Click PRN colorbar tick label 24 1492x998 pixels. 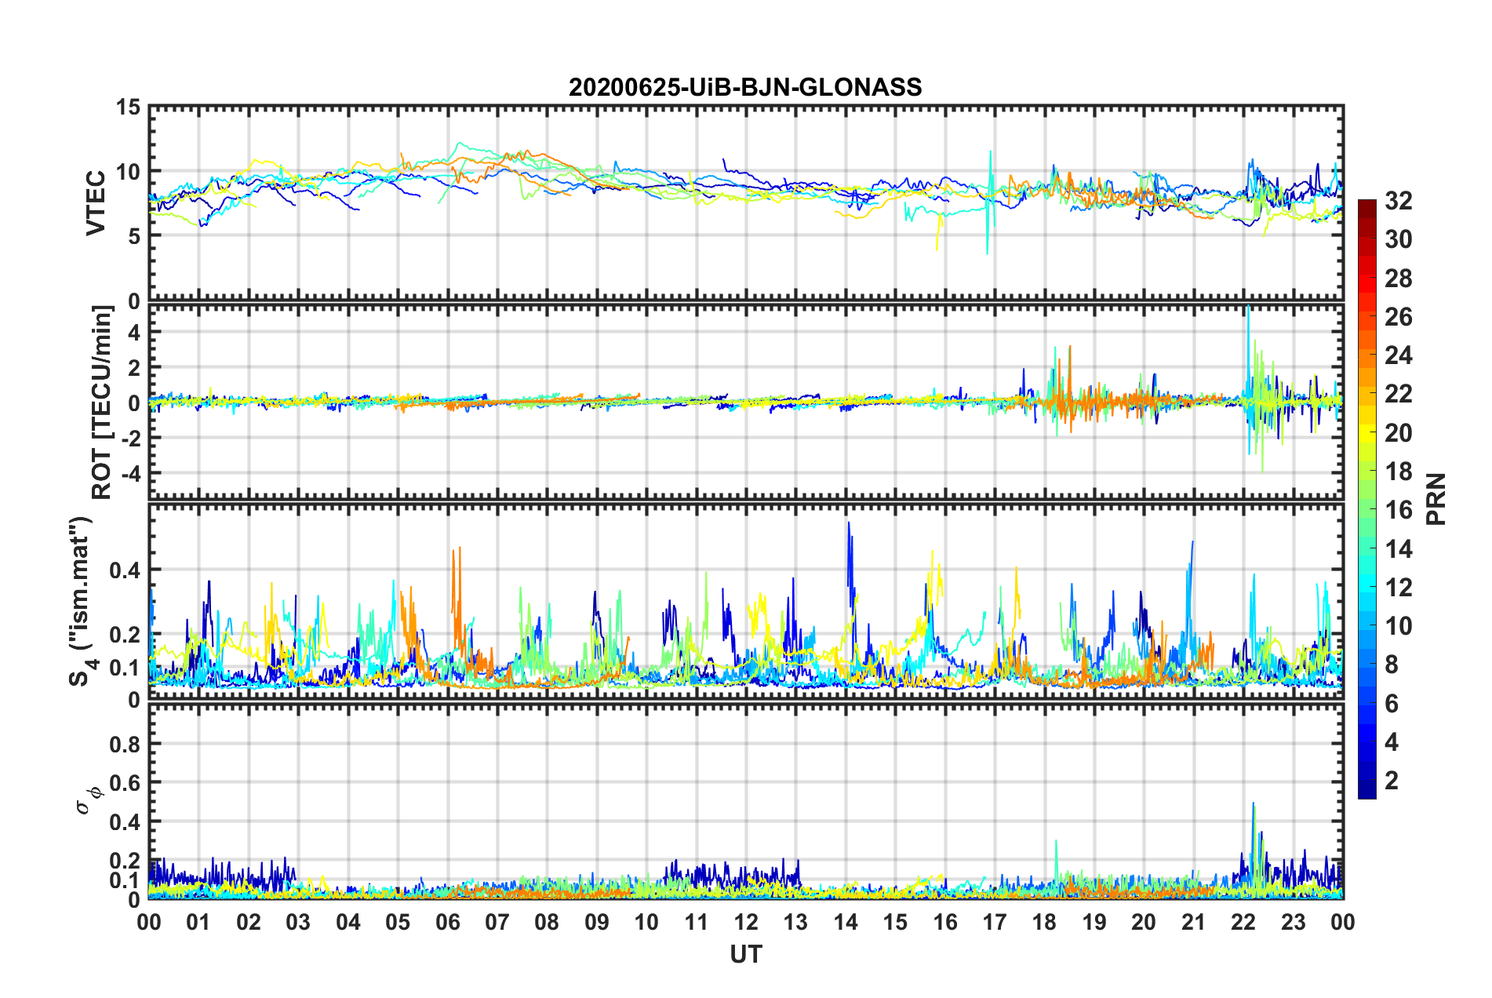[1398, 355]
